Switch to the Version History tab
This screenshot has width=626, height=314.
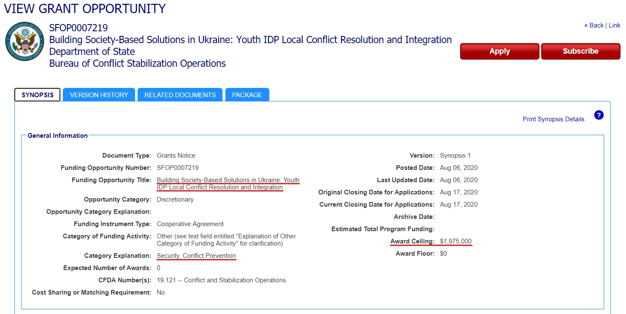pos(99,95)
